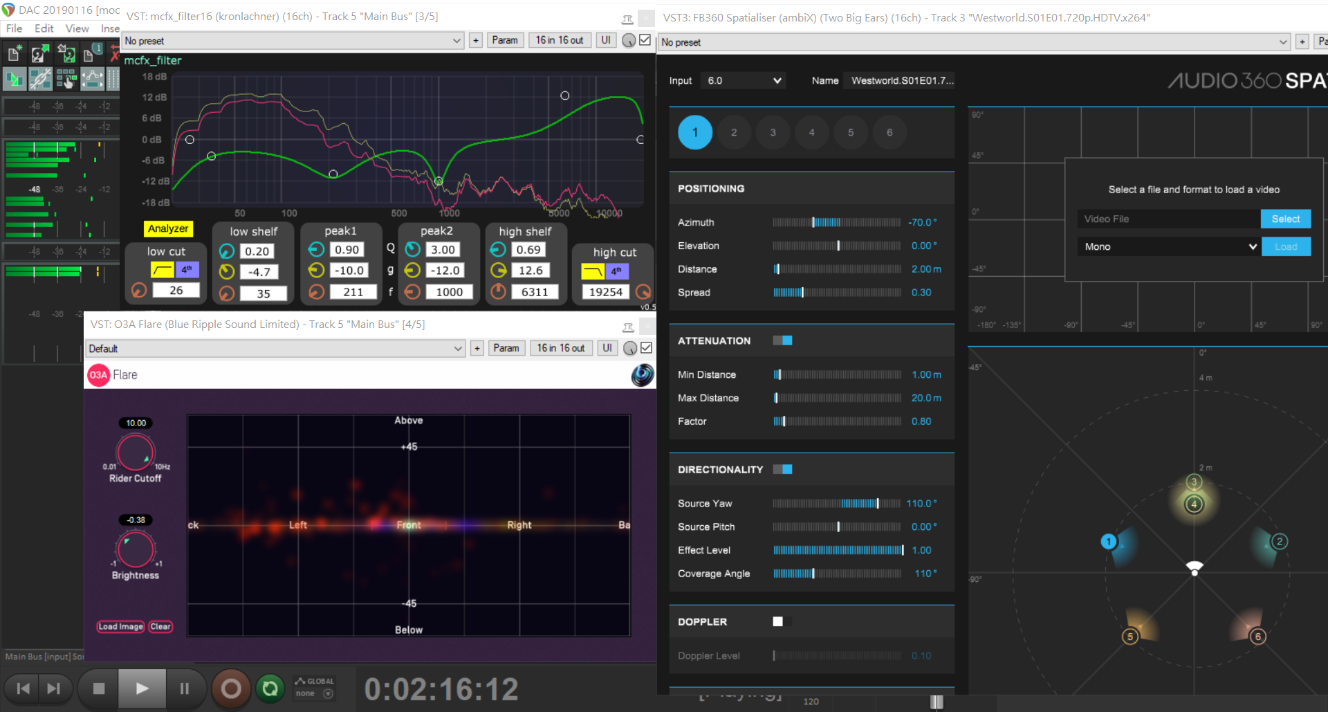Image resolution: width=1328 pixels, height=712 pixels.
Task: Toggle the Attenuation switch
Action: [x=782, y=340]
